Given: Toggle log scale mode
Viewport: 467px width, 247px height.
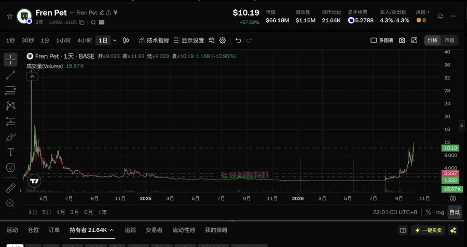Looking at the screenshot, I should point(440,212).
